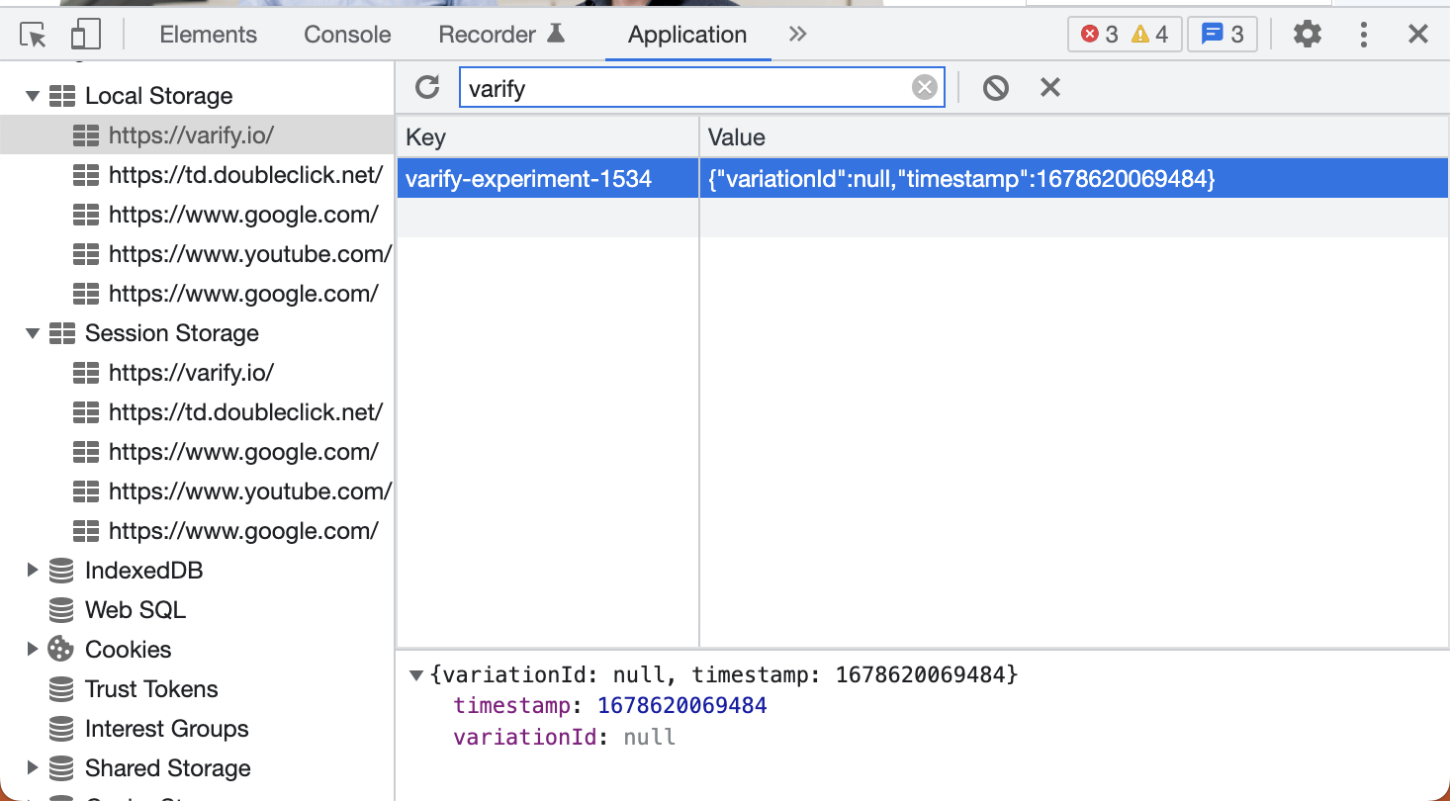Show more DevTools tabs via double chevron

click(798, 35)
